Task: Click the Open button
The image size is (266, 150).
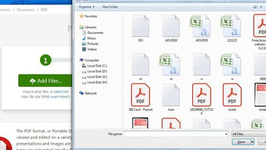Action: coord(241,142)
